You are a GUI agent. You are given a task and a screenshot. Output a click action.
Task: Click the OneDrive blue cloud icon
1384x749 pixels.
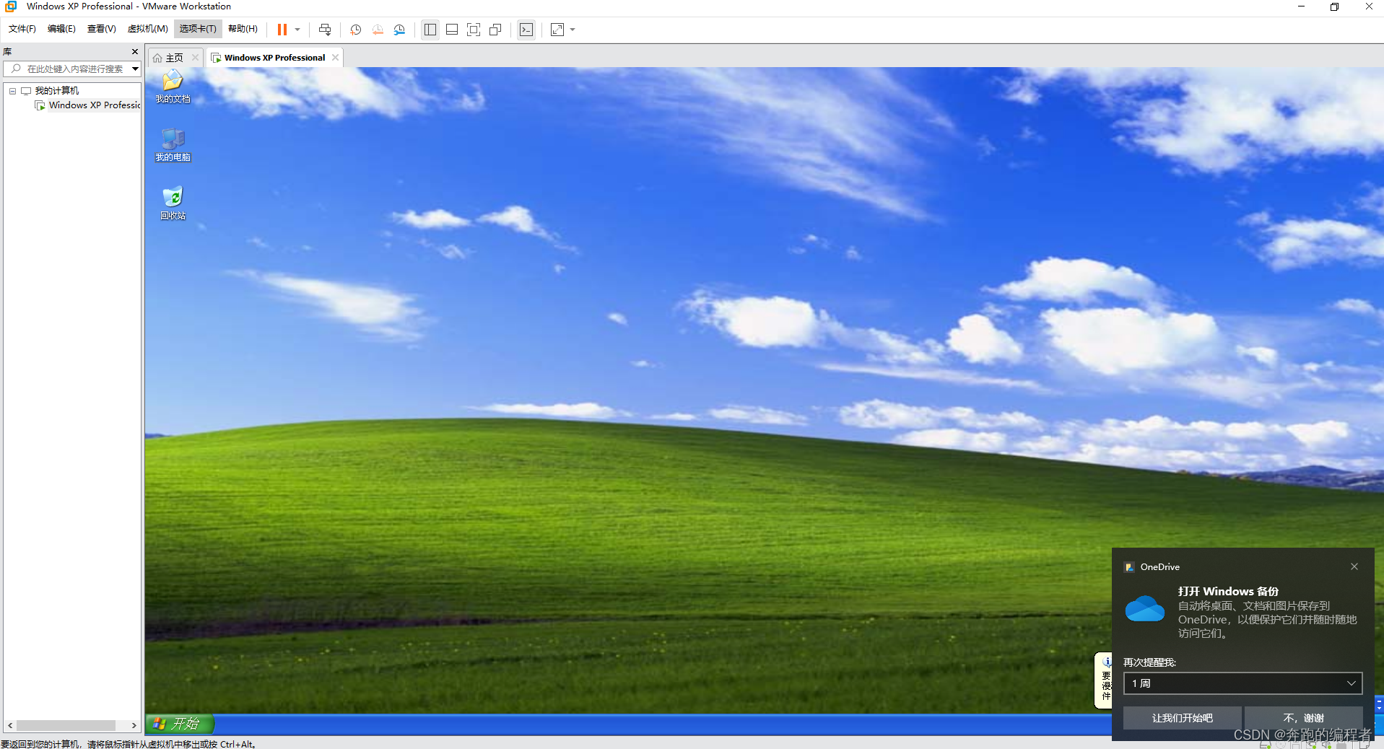coord(1145,608)
